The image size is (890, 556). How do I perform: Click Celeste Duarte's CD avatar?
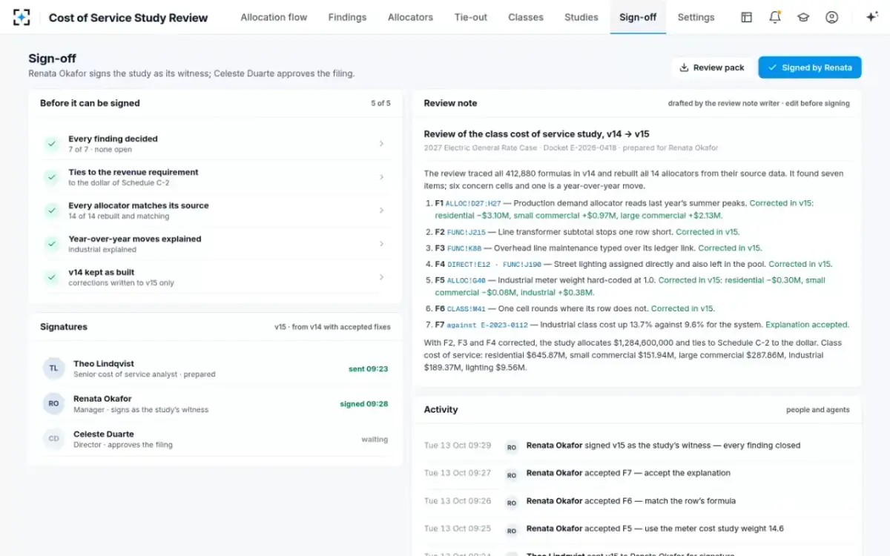click(x=53, y=439)
